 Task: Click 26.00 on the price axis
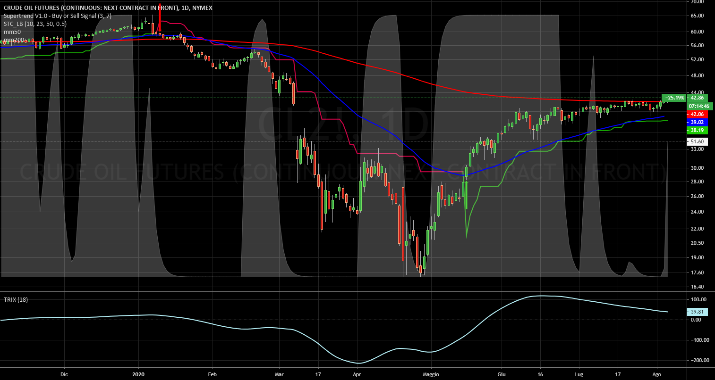[x=698, y=196]
